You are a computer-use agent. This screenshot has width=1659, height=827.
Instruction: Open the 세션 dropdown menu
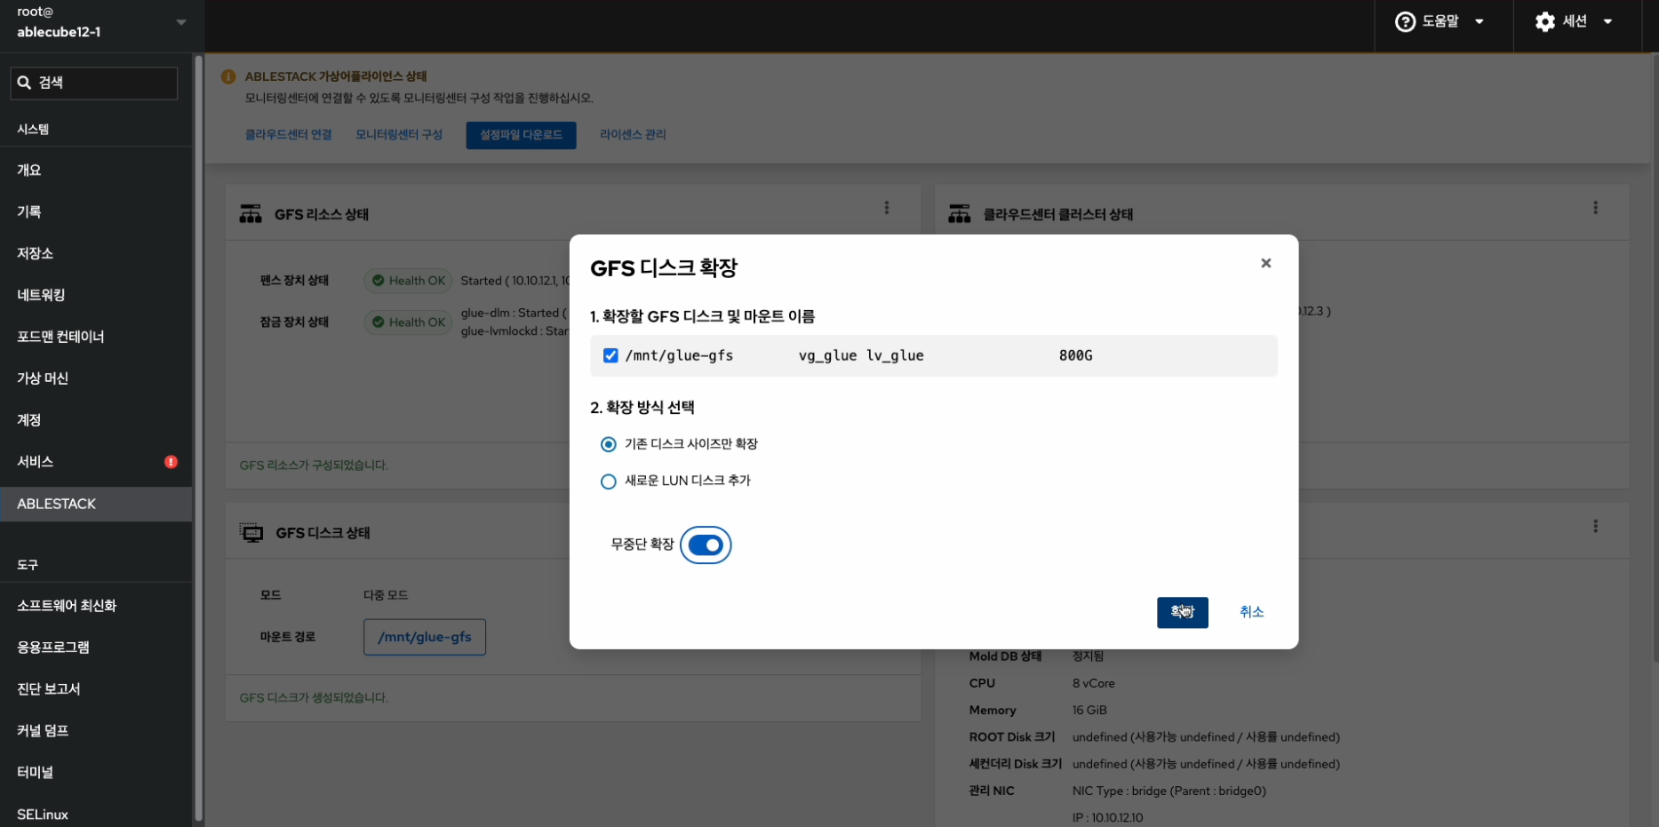click(x=1607, y=21)
